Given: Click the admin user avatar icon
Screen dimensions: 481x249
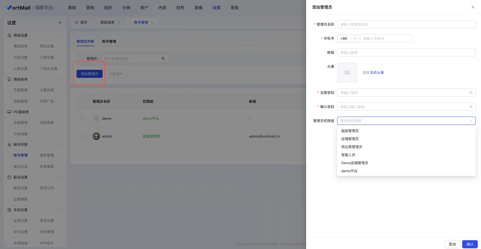Looking at the screenshot, I should 96,136.
